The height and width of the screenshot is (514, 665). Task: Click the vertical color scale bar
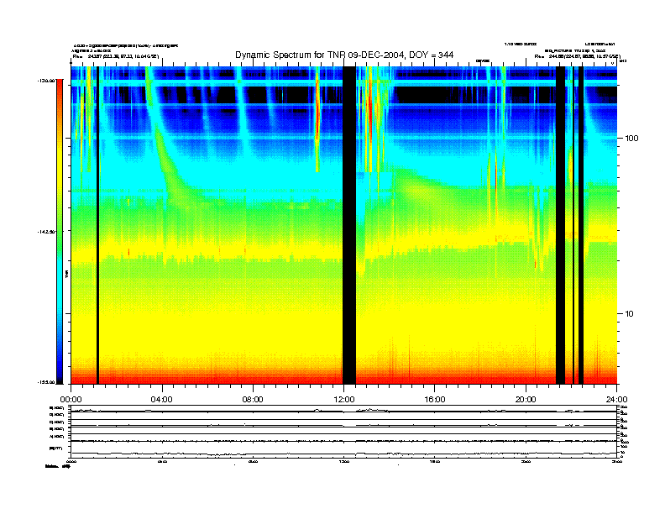(60, 232)
